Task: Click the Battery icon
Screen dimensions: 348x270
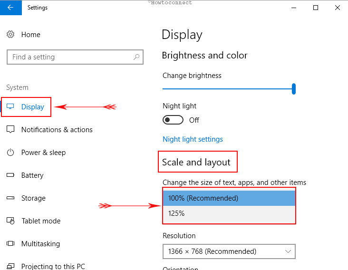Action: click(x=11, y=175)
